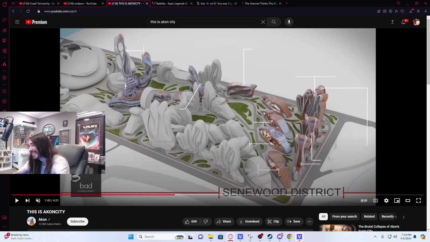
Task: Open Twitch in the Opera GX sidebar
Action: [4, 40]
